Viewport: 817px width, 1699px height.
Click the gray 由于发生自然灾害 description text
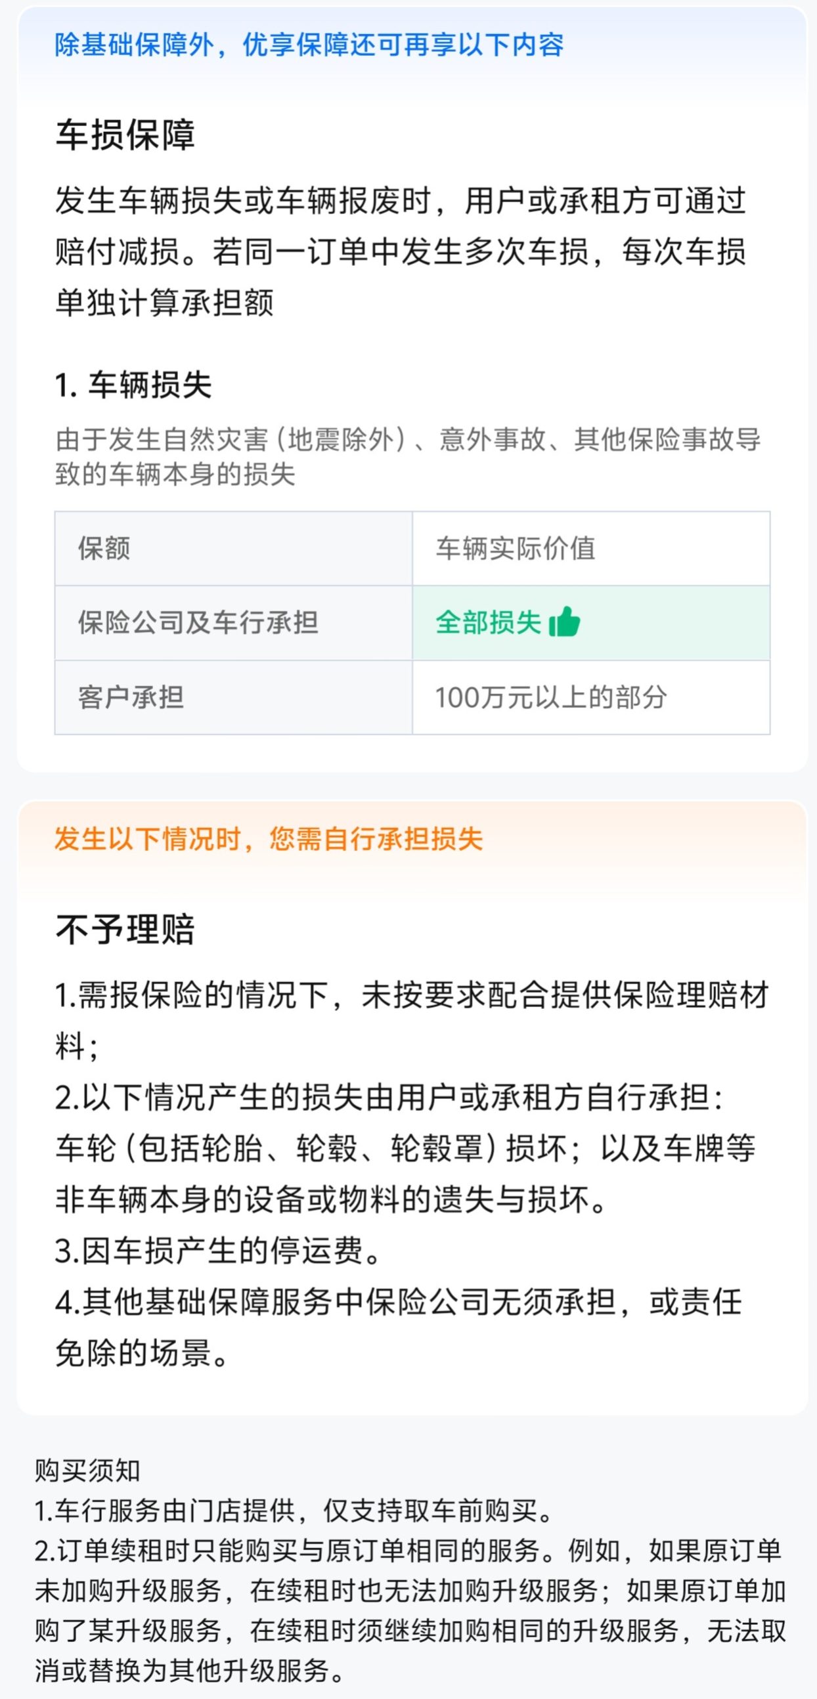(407, 456)
